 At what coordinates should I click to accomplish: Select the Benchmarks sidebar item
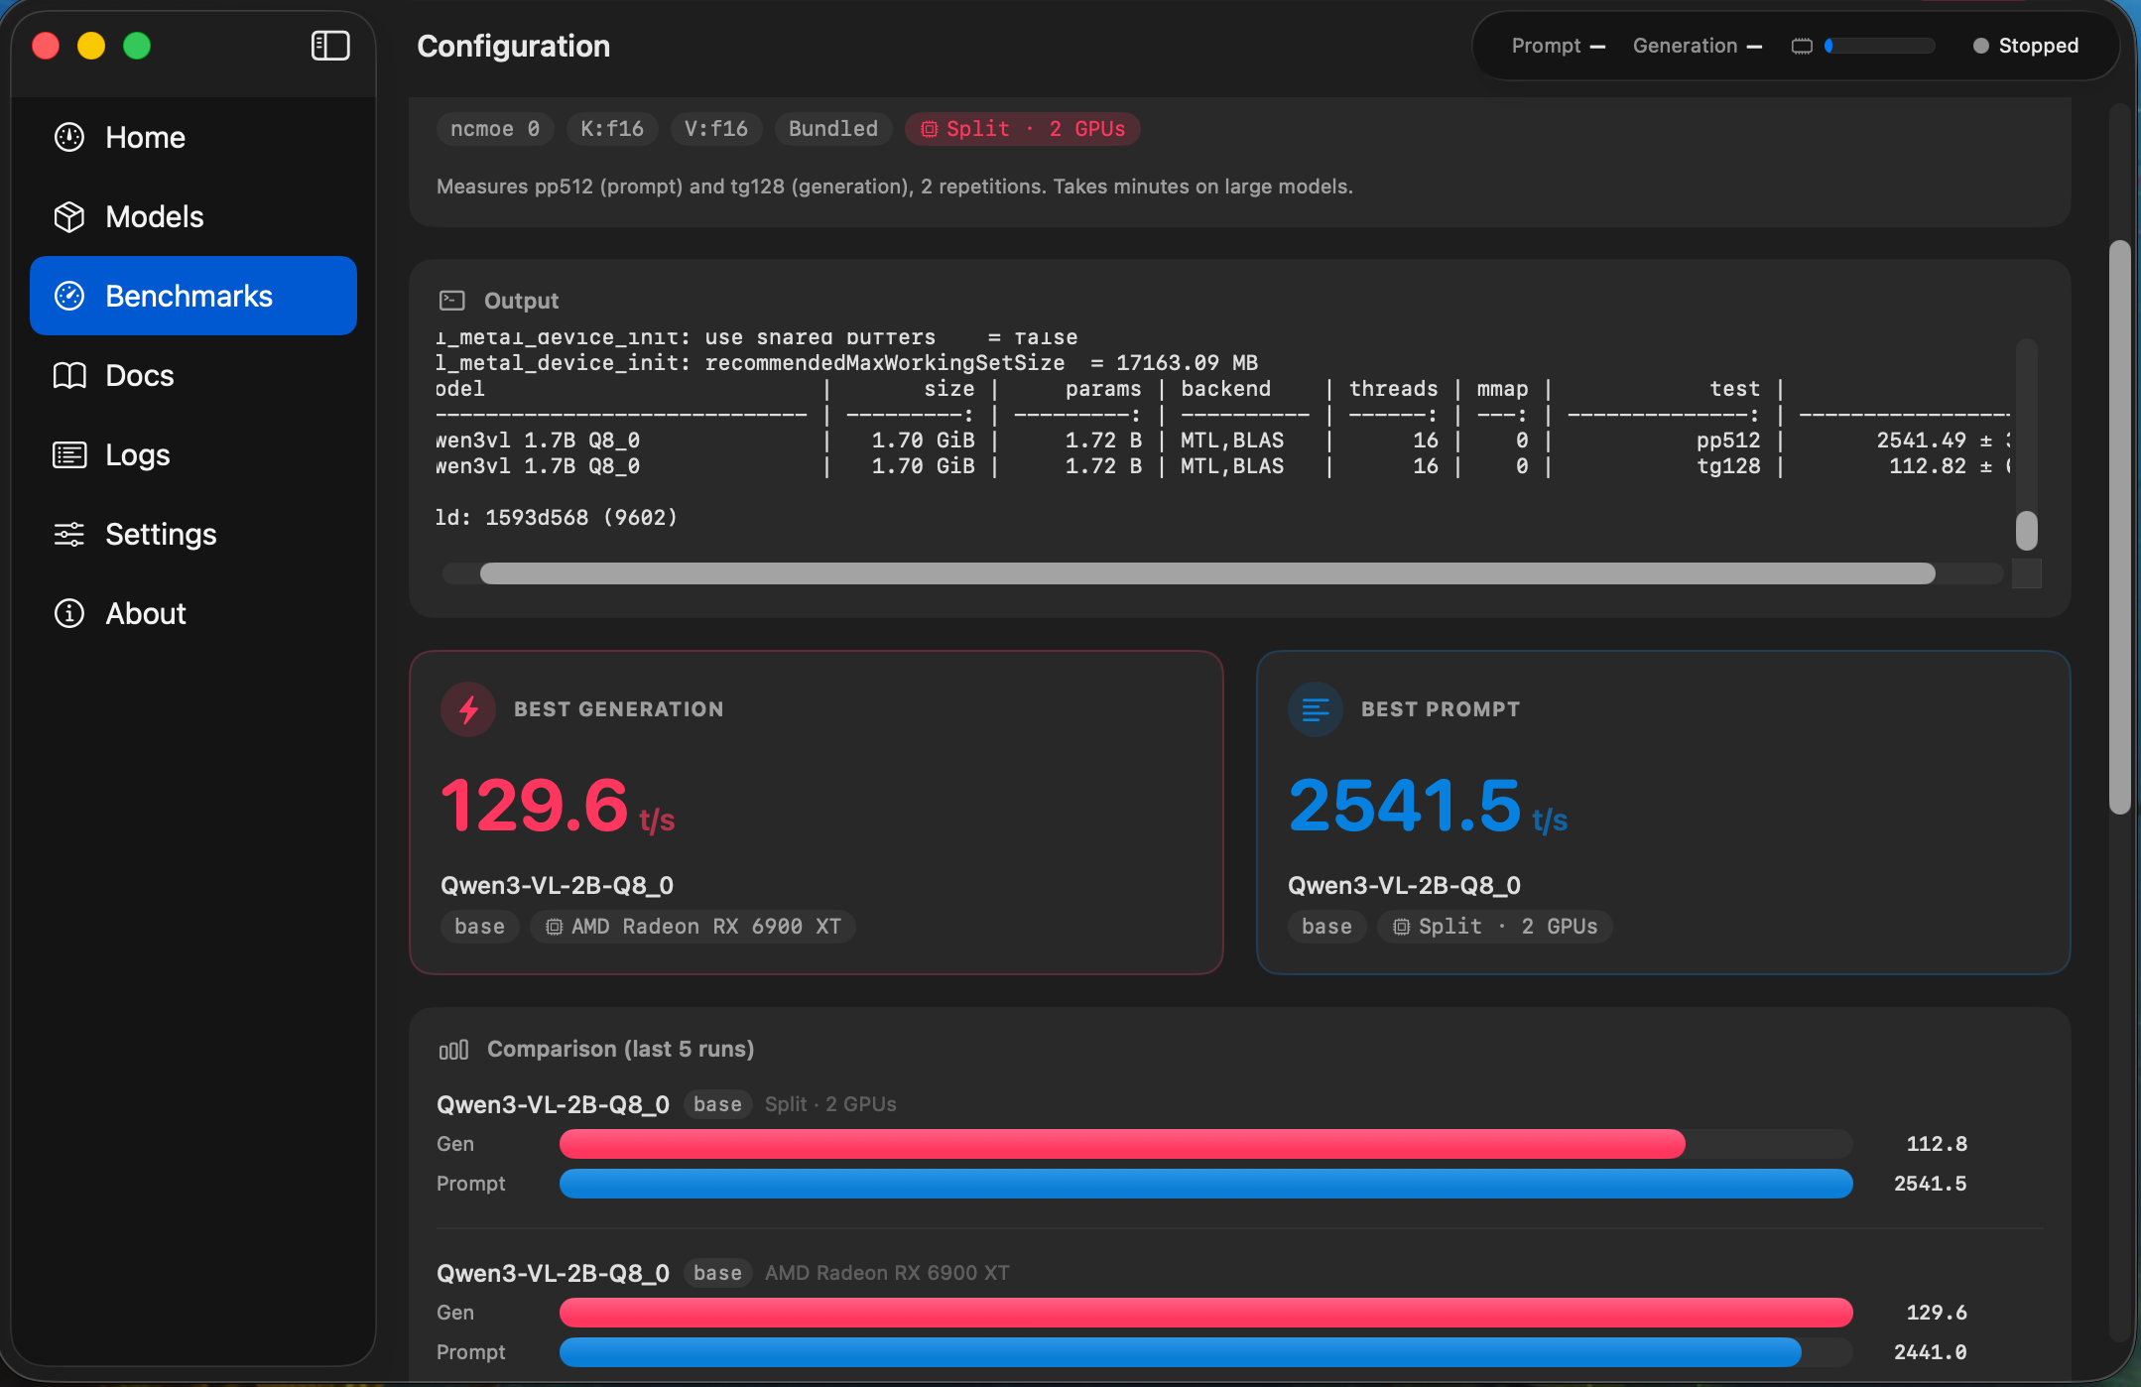coord(193,296)
